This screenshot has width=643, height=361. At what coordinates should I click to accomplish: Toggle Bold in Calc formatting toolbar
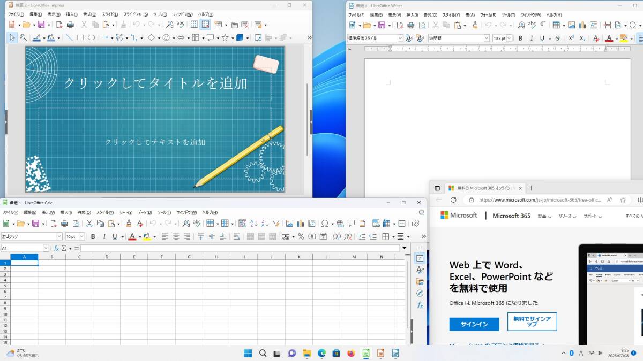[x=93, y=236]
